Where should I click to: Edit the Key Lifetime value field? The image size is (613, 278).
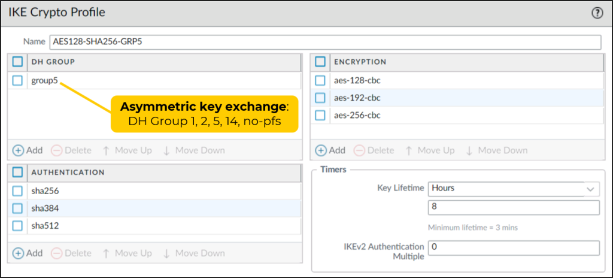tap(514, 207)
